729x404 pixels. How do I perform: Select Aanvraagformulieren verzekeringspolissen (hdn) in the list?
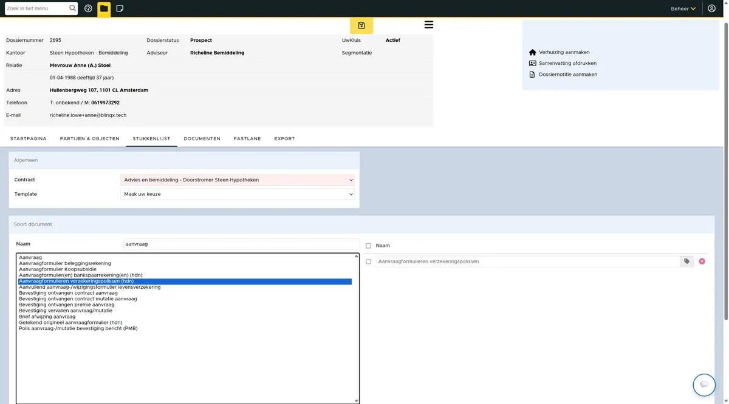point(185,281)
